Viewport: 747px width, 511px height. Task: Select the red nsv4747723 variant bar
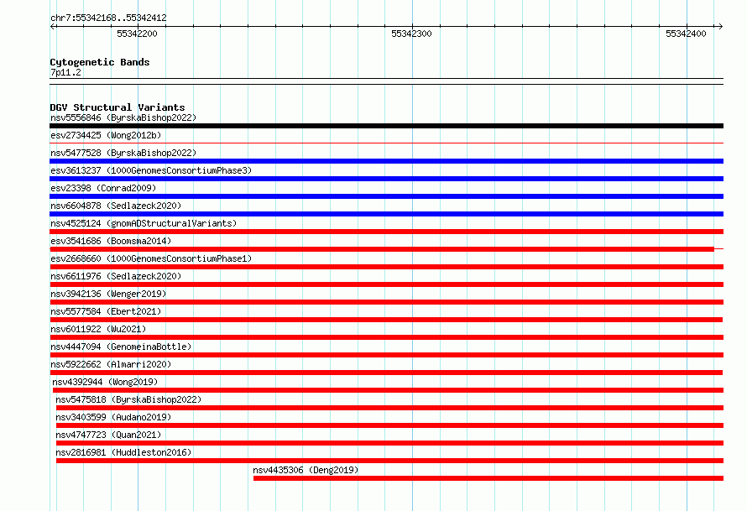[x=389, y=443]
